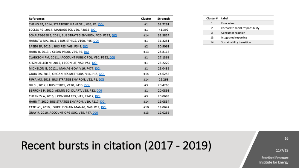Follow the Gray R 2010 DOI link
299x168 pixels.
(x=95, y=113)
